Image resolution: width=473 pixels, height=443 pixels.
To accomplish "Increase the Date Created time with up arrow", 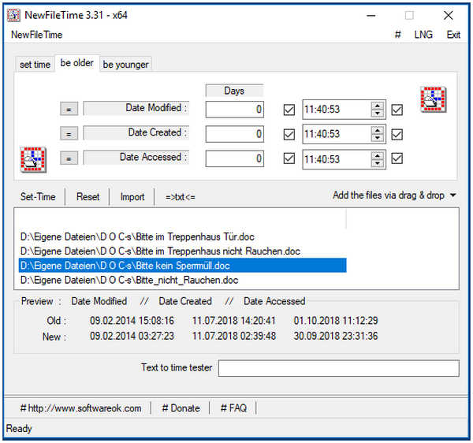I will click(378, 130).
